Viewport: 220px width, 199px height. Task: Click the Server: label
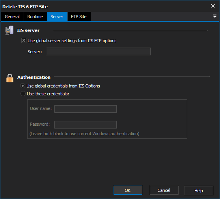click(x=35, y=52)
